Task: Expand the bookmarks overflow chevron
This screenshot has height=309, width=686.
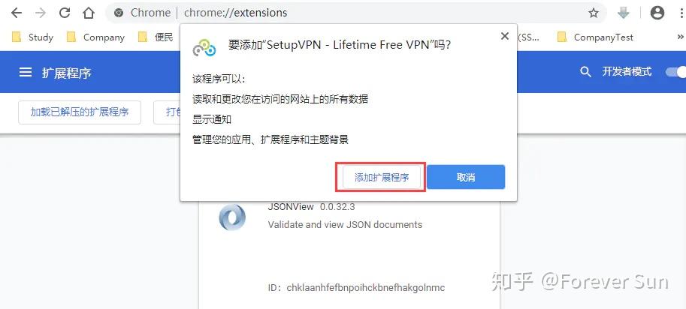Action: click(680, 37)
